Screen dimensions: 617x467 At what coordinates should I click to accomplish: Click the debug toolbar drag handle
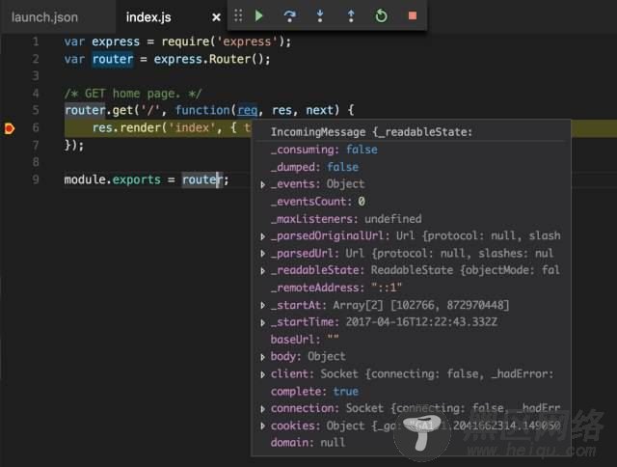(238, 15)
